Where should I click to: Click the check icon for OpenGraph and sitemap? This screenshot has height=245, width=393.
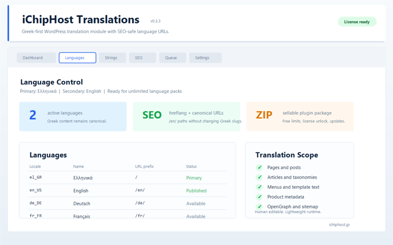pyautogui.click(x=259, y=206)
